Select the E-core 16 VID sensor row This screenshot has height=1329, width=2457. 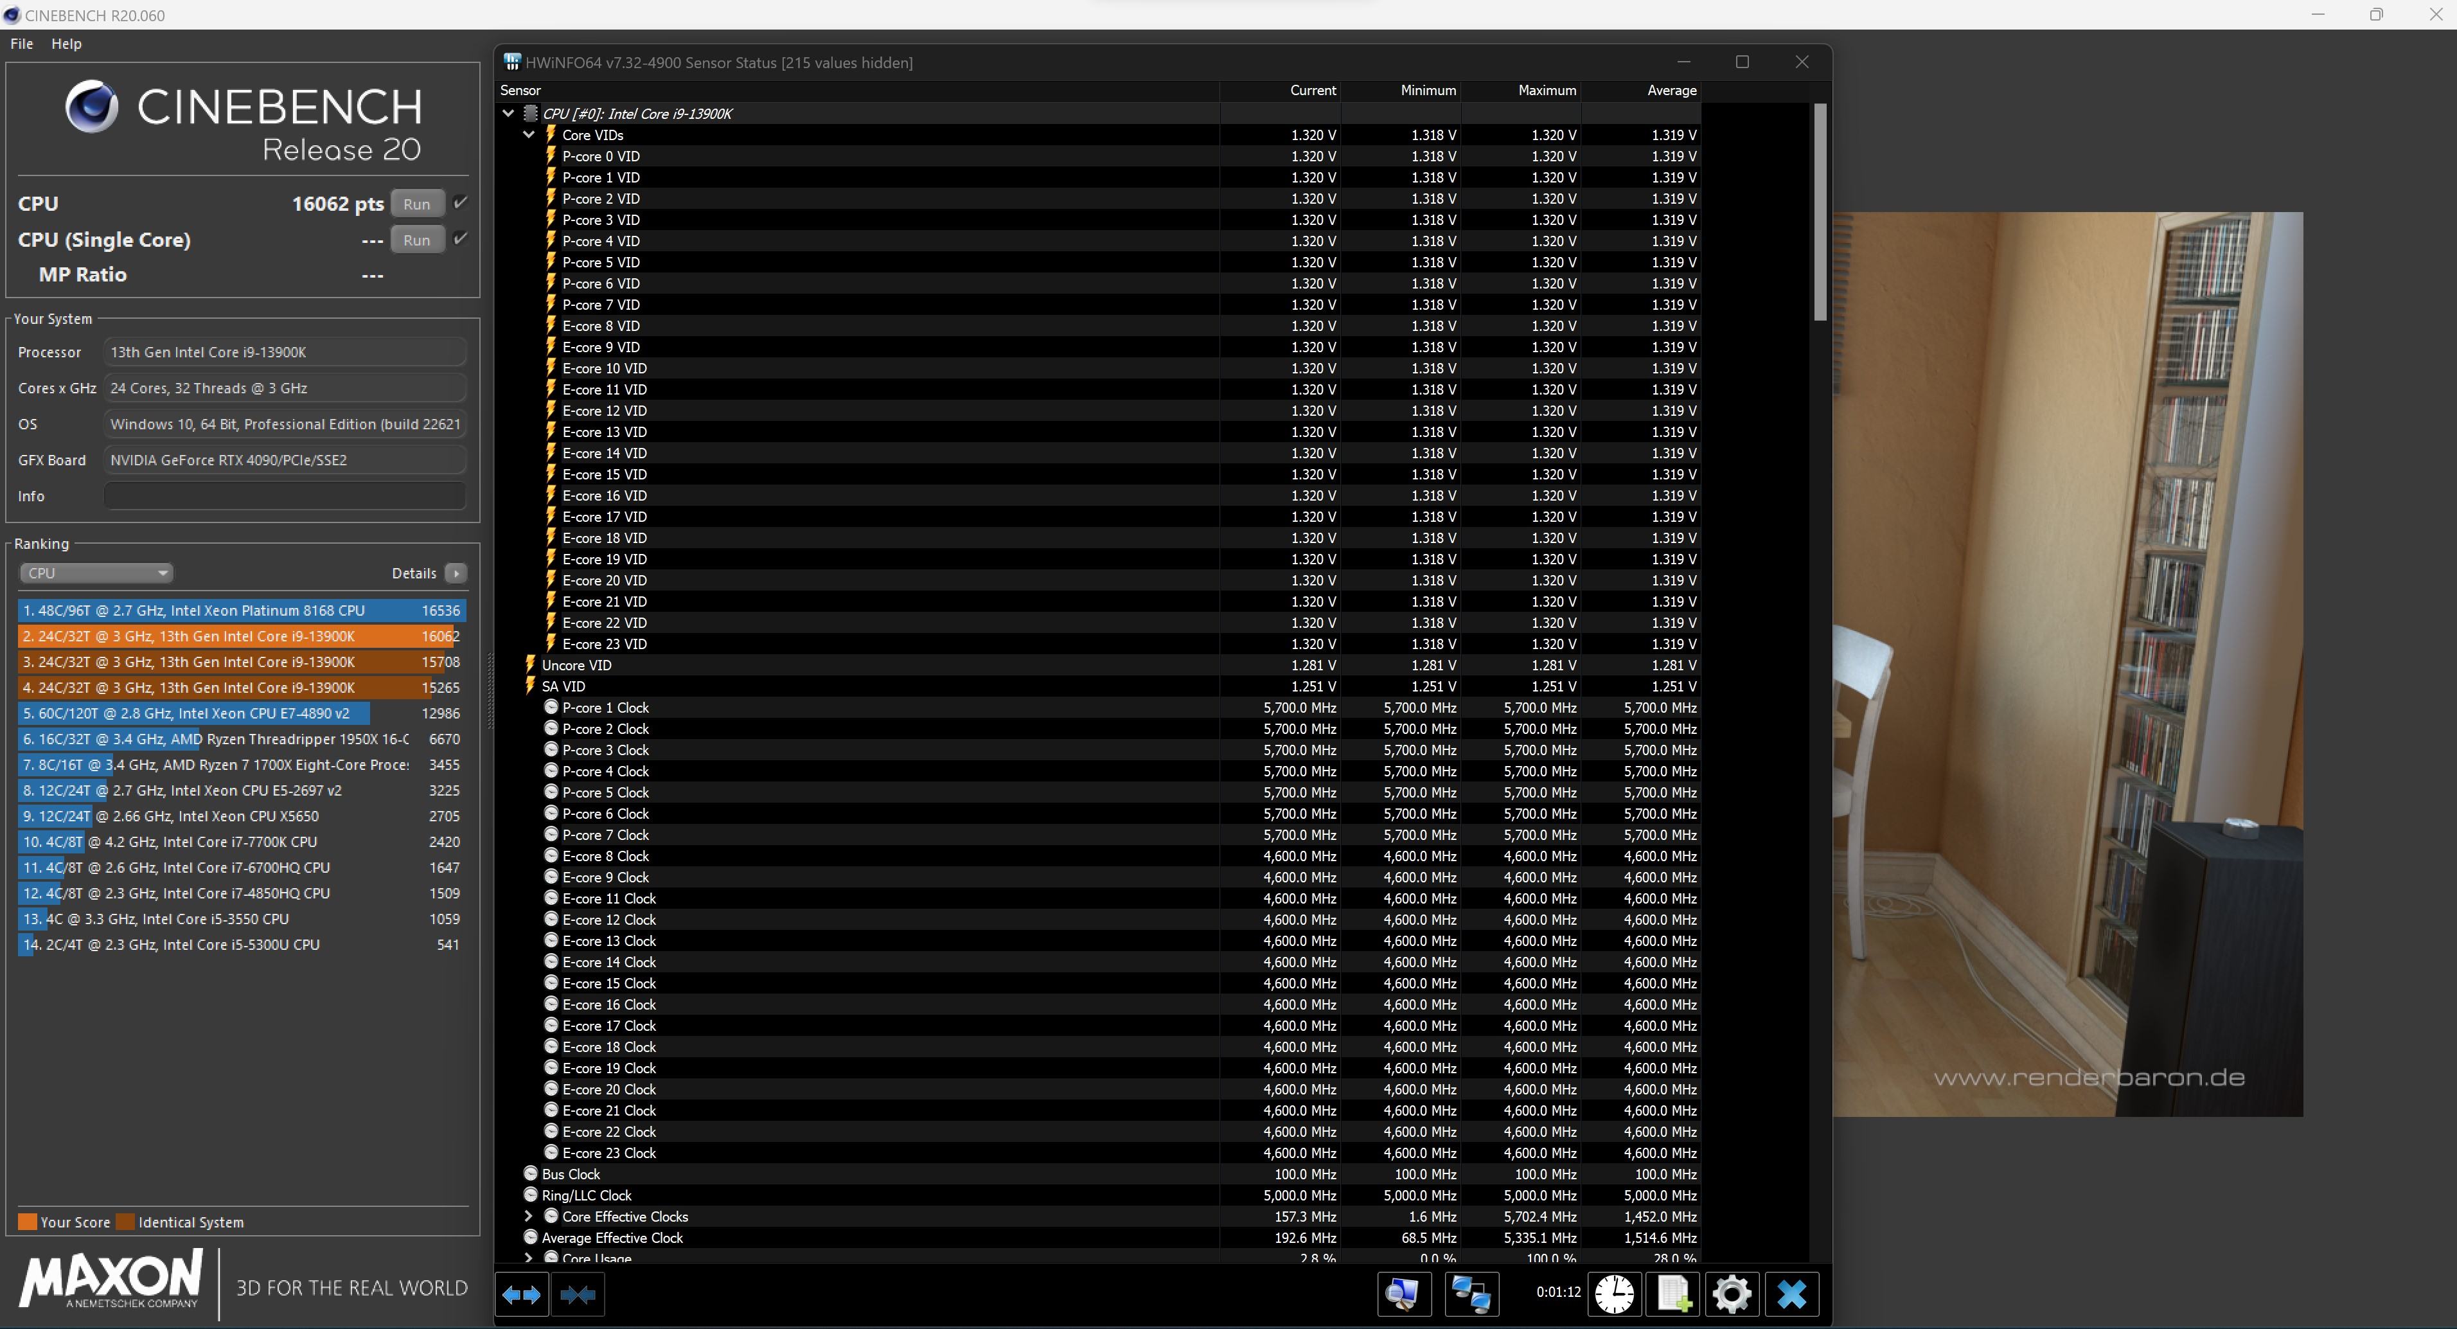coord(1099,495)
